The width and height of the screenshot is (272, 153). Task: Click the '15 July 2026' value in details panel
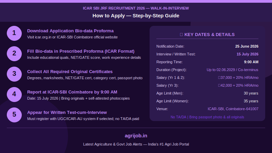click(x=248, y=54)
